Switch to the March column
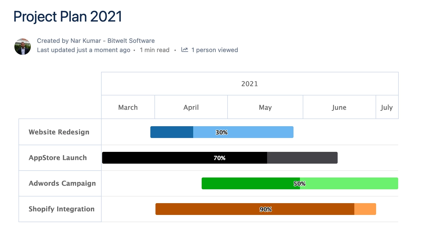This screenshot has height=237, width=430. click(x=128, y=107)
